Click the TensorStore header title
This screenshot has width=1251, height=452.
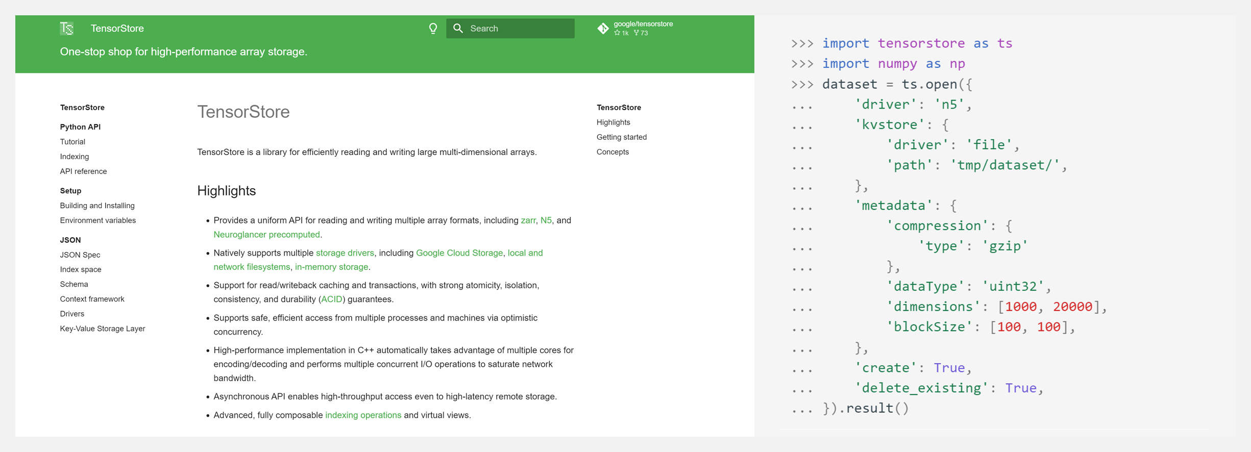pyautogui.click(x=117, y=29)
